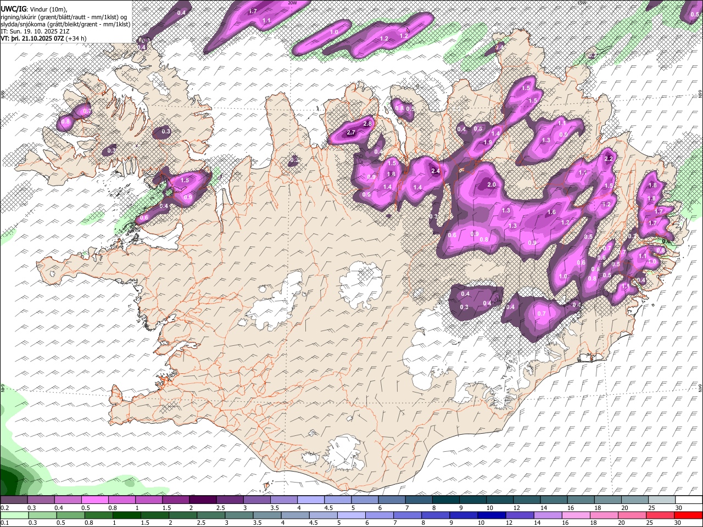
Task: Pick the lower legend swatch between 2.5 and 3
Action: click(x=210, y=515)
